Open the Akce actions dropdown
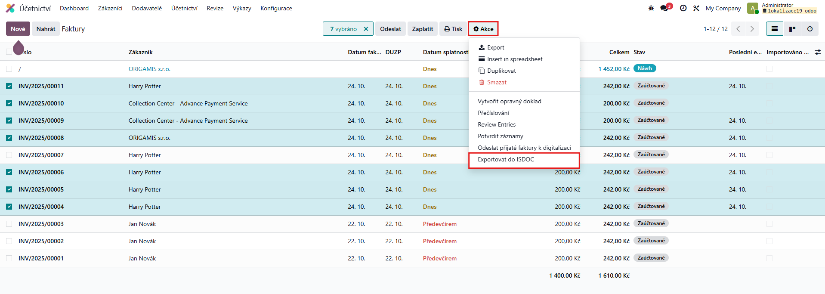Screen dimensions: 825x294 point(483,29)
